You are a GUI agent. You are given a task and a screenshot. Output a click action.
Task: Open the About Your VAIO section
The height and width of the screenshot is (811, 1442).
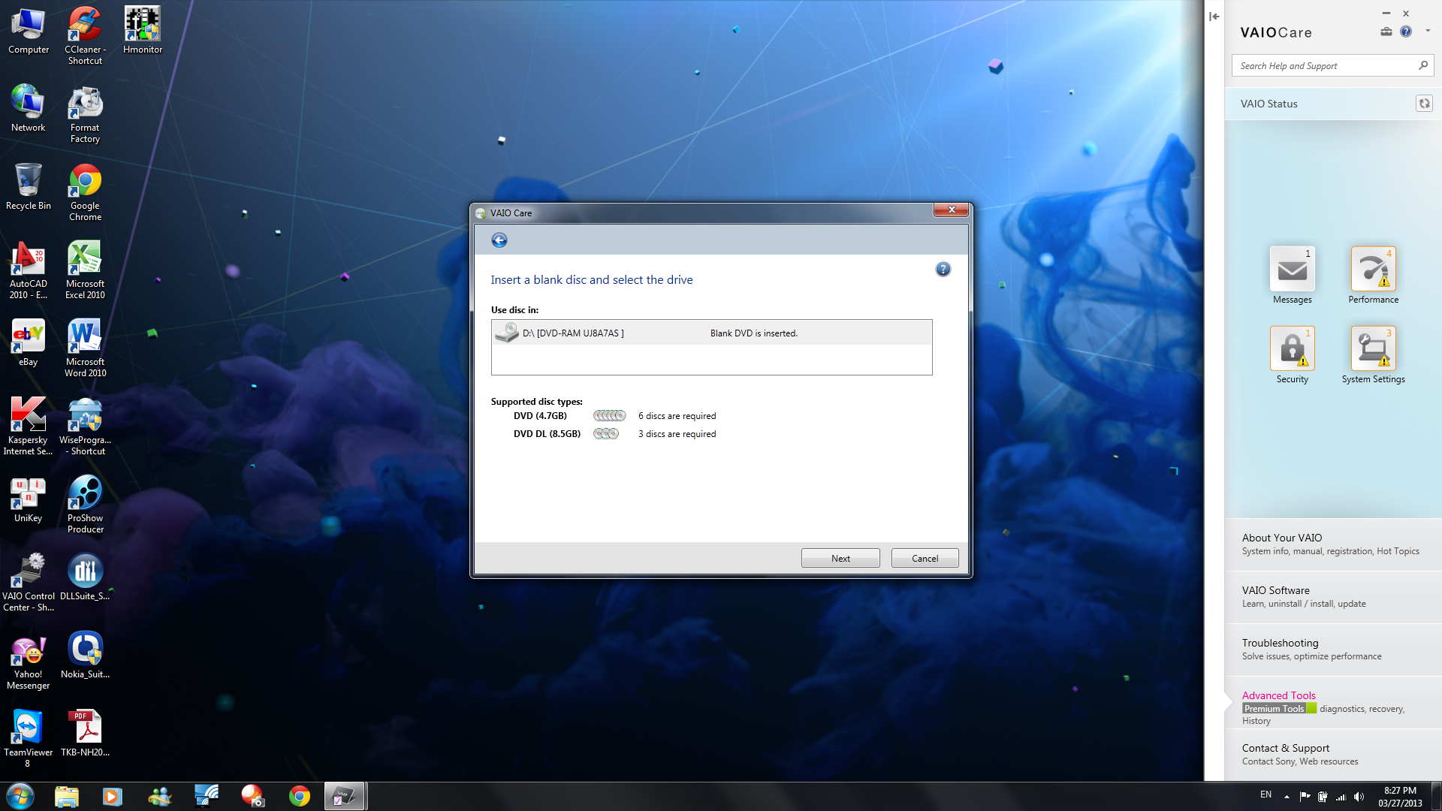[x=1333, y=544]
